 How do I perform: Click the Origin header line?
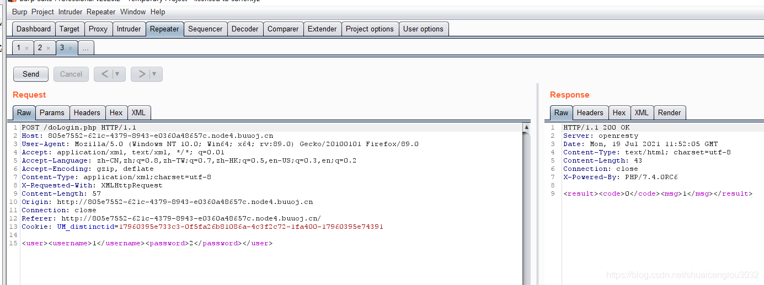coord(167,202)
